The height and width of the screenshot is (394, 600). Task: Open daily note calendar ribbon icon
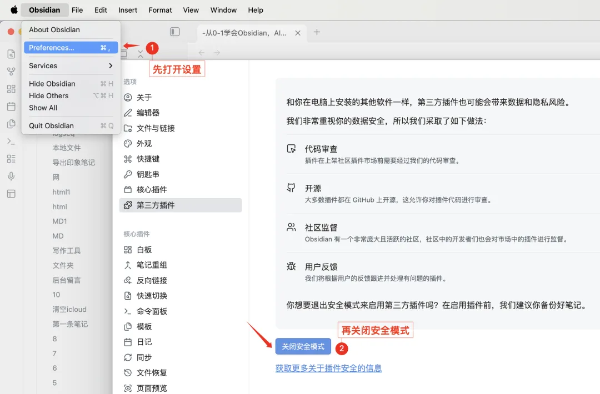click(11, 106)
